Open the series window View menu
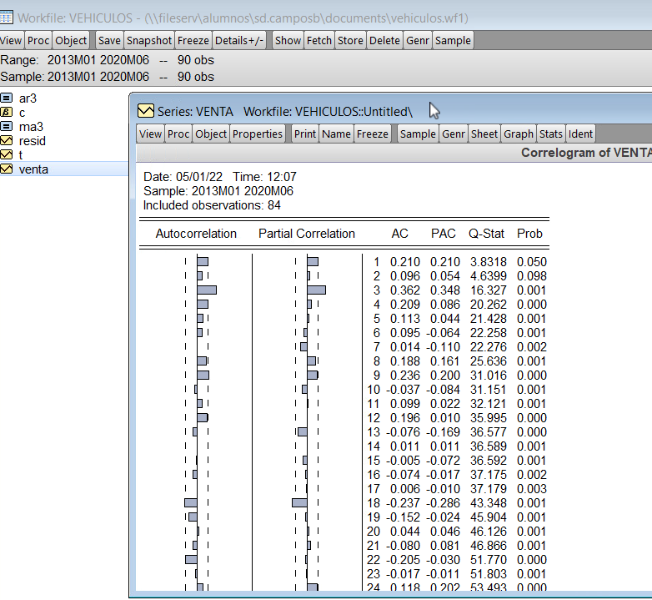The height and width of the screenshot is (600, 652). (x=150, y=134)
